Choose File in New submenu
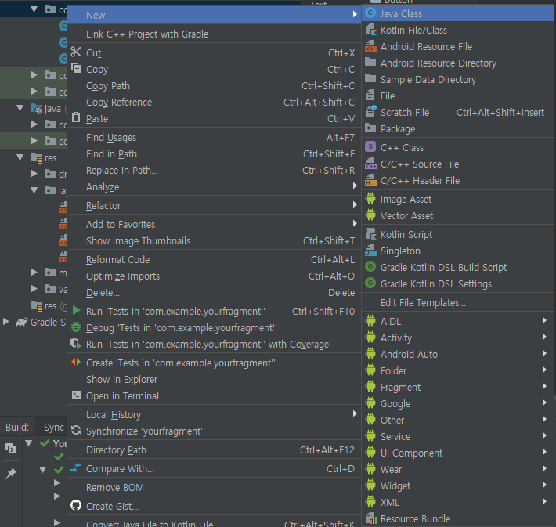This screenshot has width=556, height=527. pyautogui.click(x=458, y=96)
